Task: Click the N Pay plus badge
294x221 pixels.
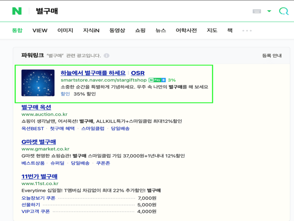Action: [157, 80]
